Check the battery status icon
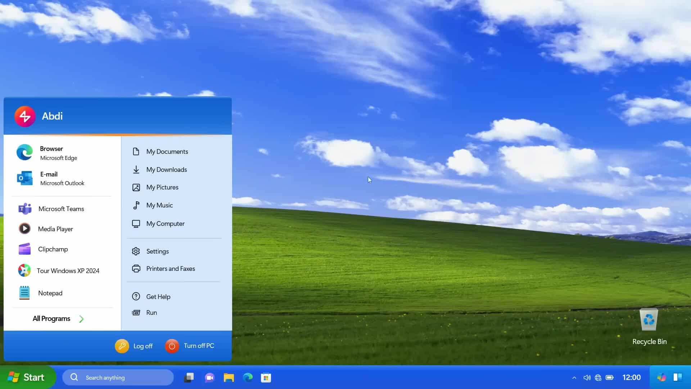Viewport: 691px width, 389px height. point(610,377)
